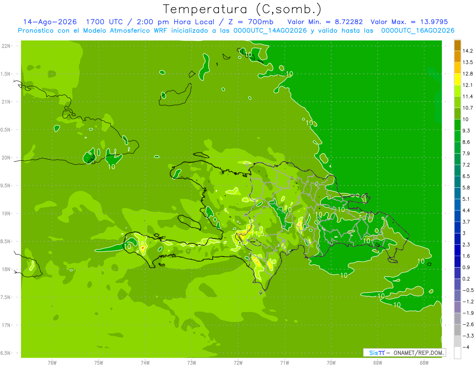The image size is (476, 368).
Task: Click the '21N' latitude label
Action: tap(6, 102)
